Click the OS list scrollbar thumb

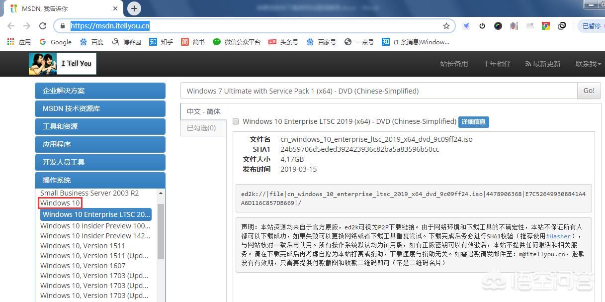(x=161, y=231)
